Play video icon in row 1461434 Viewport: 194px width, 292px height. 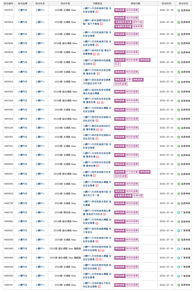pyautogui.click(x=103, y=102)
